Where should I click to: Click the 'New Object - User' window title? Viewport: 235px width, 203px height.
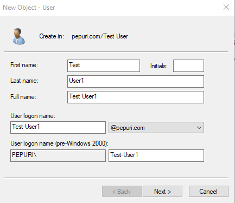pos(29,8)
